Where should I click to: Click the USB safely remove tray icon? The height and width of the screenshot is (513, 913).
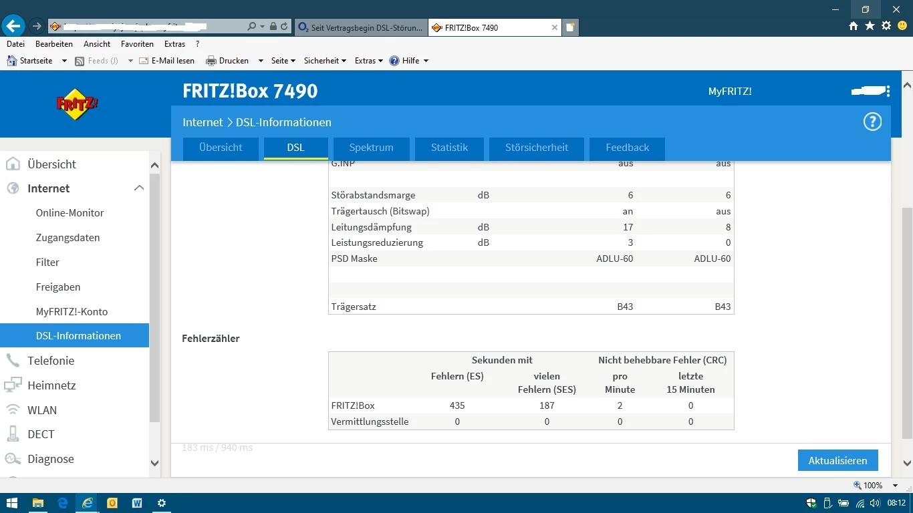[827, 503]
